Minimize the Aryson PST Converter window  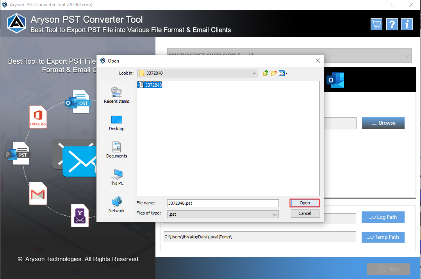pos(376,5)
